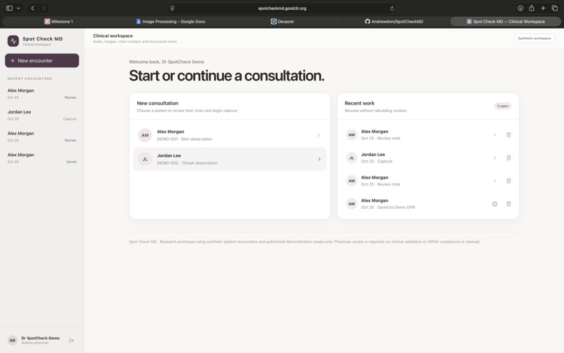Image resolution: width=564 pixels, height=353 pixels.
Task: Open Jordan Lee's Capture encounter in the sidebar
Action: point(42,115)
